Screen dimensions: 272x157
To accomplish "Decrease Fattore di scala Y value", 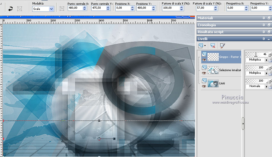I will [x=215, y=9].
